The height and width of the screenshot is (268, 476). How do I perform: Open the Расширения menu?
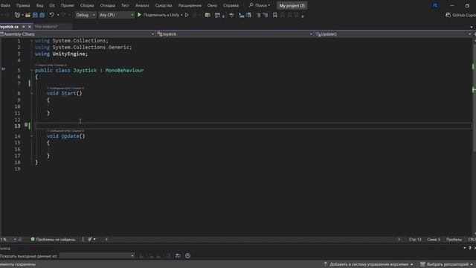190,5
